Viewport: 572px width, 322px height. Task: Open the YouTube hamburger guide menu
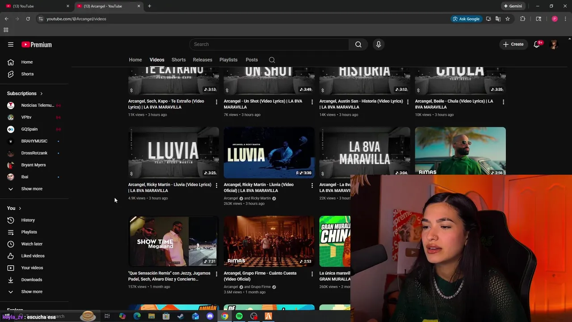[x=11, y=44]
